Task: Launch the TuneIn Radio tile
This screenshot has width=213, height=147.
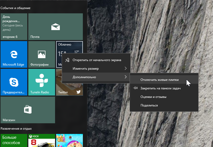Action: pos(41,82)
